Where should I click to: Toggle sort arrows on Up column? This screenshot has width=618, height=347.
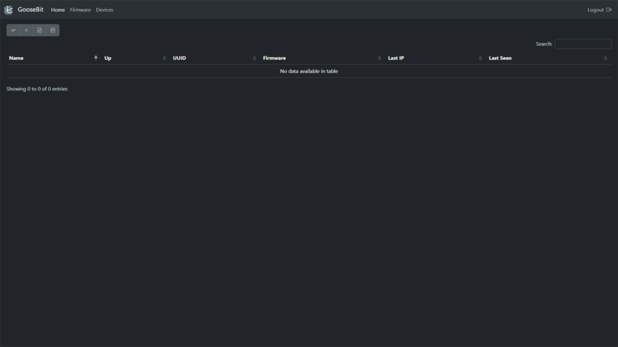164,58
